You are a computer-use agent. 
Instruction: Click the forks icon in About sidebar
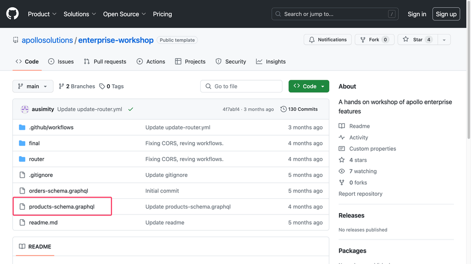tap(342, 182)
